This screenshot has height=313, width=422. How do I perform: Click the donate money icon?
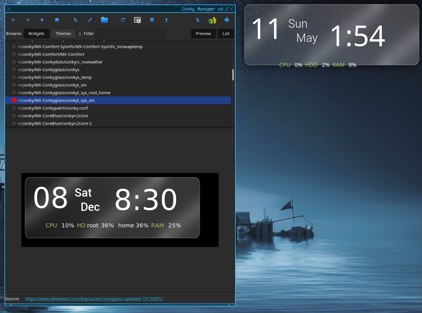(212, 20)
